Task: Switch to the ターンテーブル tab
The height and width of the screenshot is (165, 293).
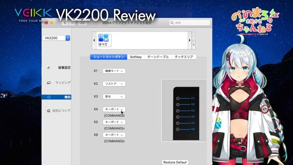Action: [158, 57]
